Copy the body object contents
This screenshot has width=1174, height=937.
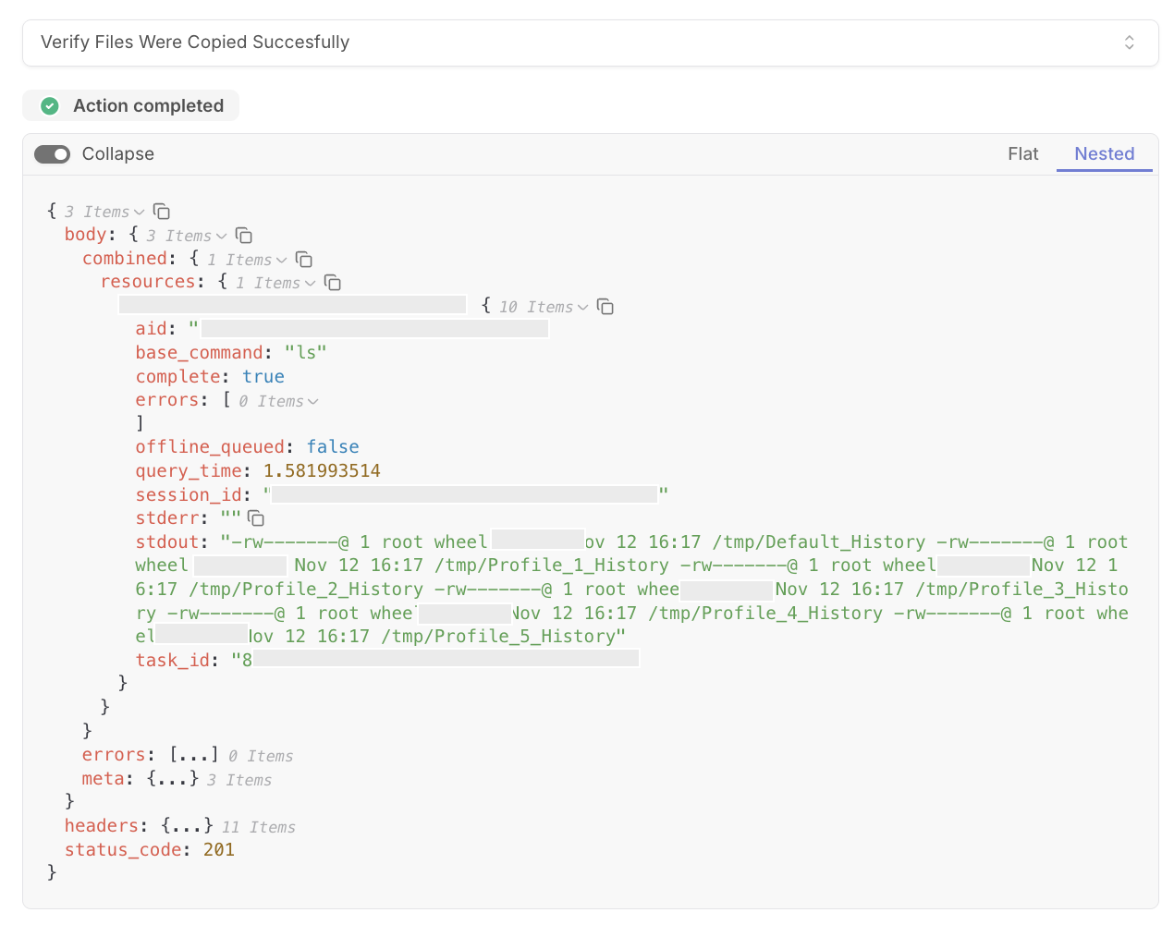[x=244, y=236]
